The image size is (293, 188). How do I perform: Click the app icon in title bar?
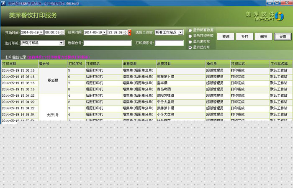pos(3,3)
